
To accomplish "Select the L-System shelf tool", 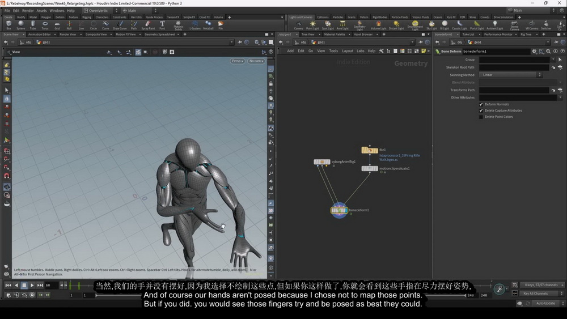I will (x=195, y=25).
